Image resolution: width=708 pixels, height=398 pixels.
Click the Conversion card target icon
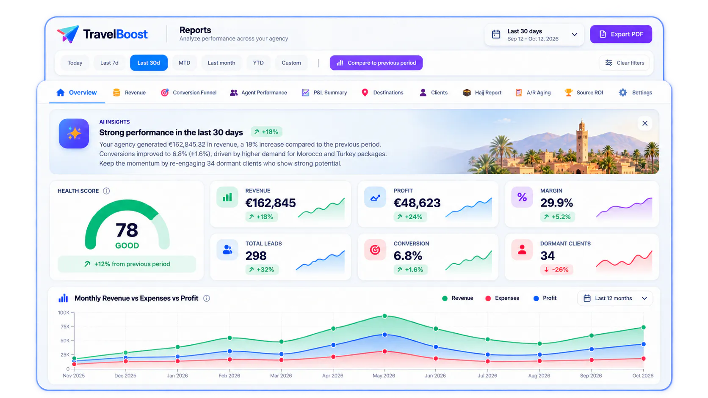pyautogui.click(x=375, y=250)
